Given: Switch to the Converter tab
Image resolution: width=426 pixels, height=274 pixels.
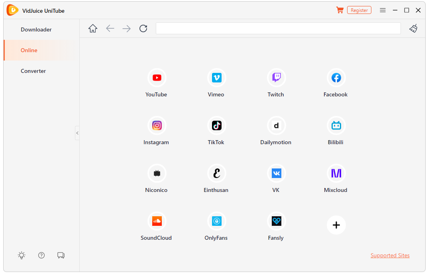Looking at the screenshot, I should pos(33,71).
